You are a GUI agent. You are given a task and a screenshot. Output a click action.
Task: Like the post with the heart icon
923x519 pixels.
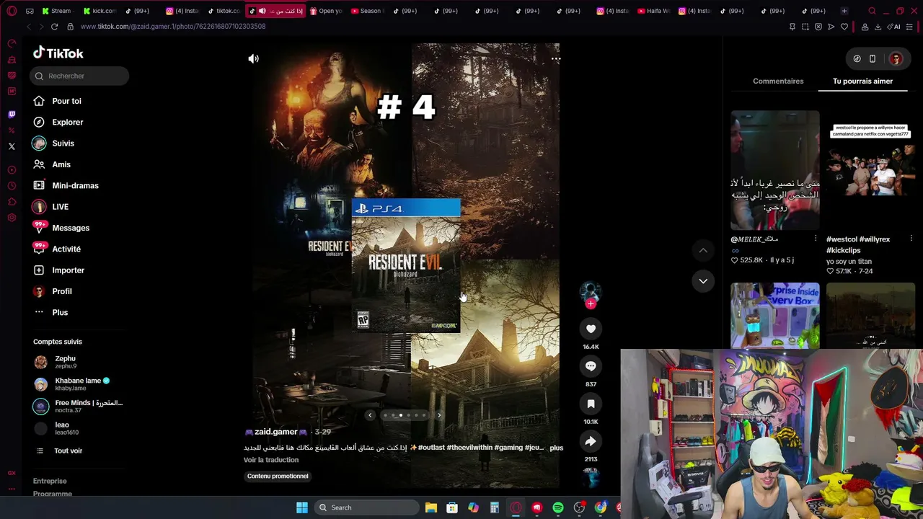[591, 329]
